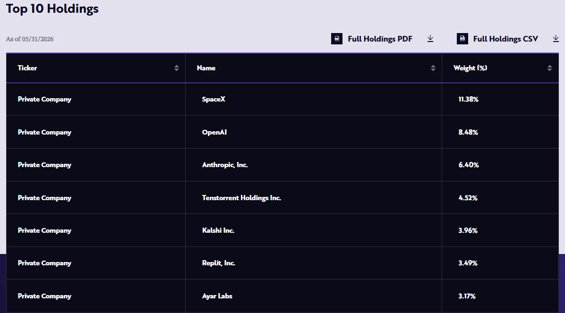Image resolution: width=565 pixels, height=313 pixels.
Task: Click the Top 10 Holdings heading
Action: click(x=52, y=8)
